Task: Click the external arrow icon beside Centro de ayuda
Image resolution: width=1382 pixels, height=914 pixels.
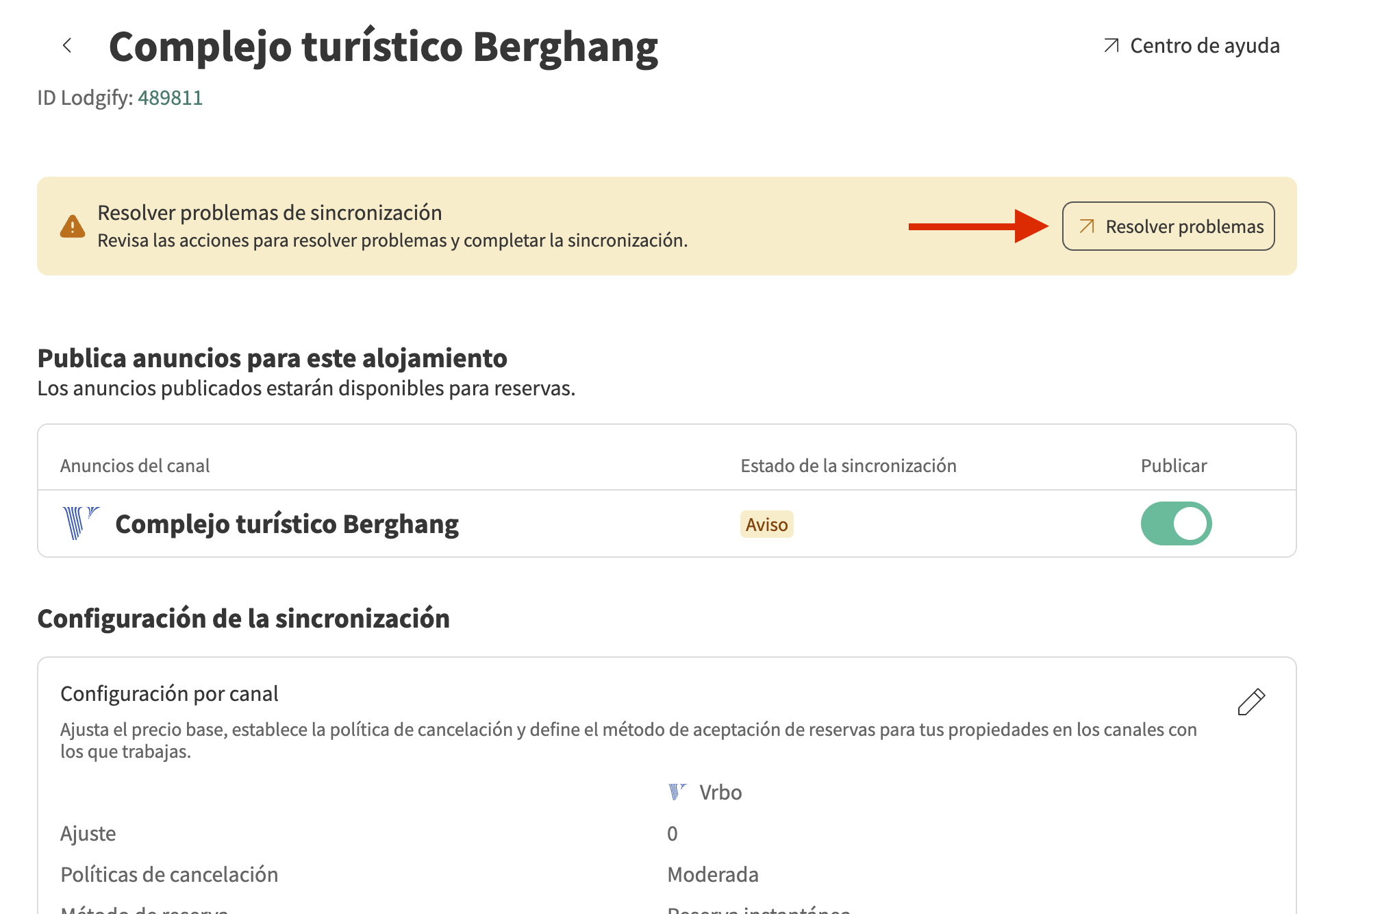Action: (x=1111, y=46)
